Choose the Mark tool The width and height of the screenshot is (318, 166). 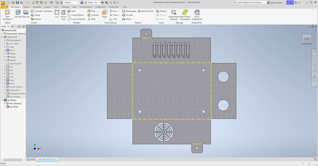[x=92, y=19]
